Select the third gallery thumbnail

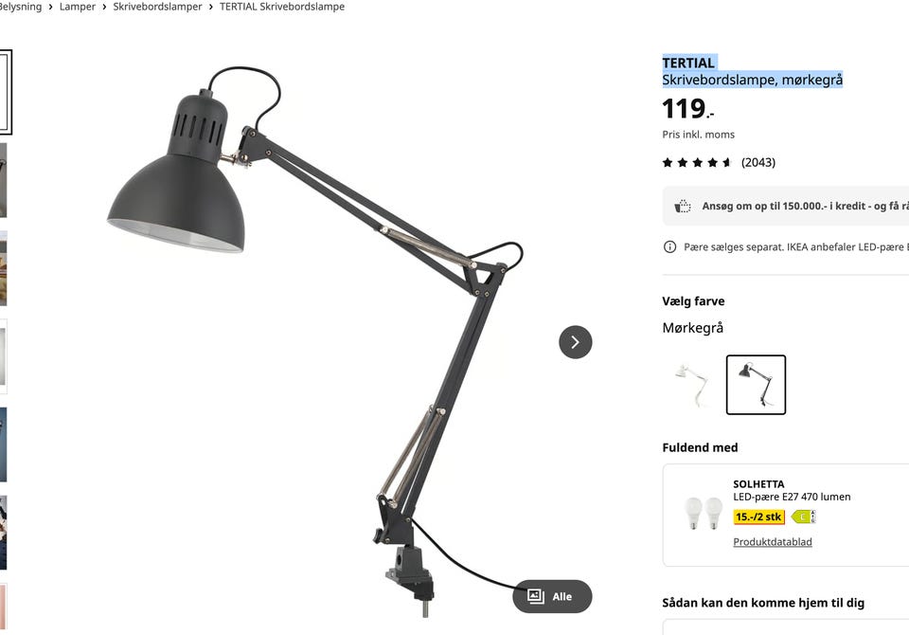[x=4, y=269]
